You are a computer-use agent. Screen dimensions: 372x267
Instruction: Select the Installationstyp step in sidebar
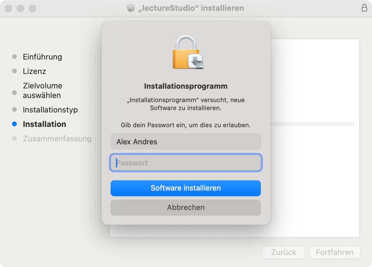50,110
